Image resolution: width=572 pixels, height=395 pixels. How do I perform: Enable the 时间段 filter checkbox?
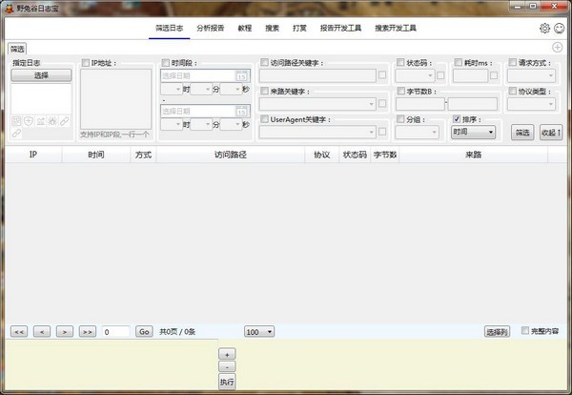166,63
